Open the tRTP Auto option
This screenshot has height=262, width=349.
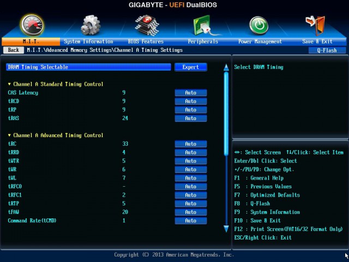point(191,204)
